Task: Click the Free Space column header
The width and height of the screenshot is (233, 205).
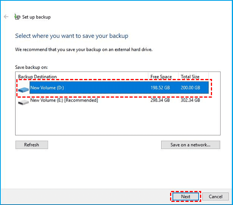Action: 160,77
